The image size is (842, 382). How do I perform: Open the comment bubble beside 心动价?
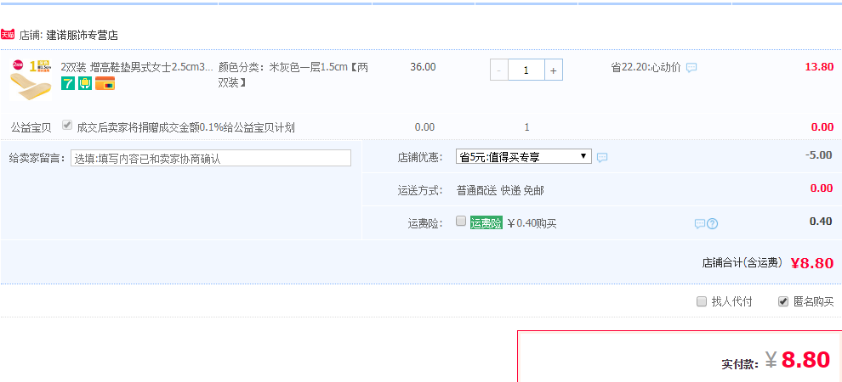(691, 68)
